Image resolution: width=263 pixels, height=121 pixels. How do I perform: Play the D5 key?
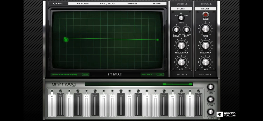129,106
